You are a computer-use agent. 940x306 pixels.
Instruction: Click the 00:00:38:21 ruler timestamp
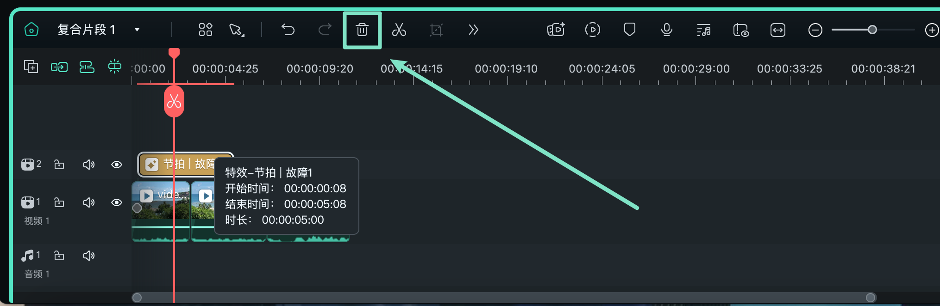(x=884, y=69)
